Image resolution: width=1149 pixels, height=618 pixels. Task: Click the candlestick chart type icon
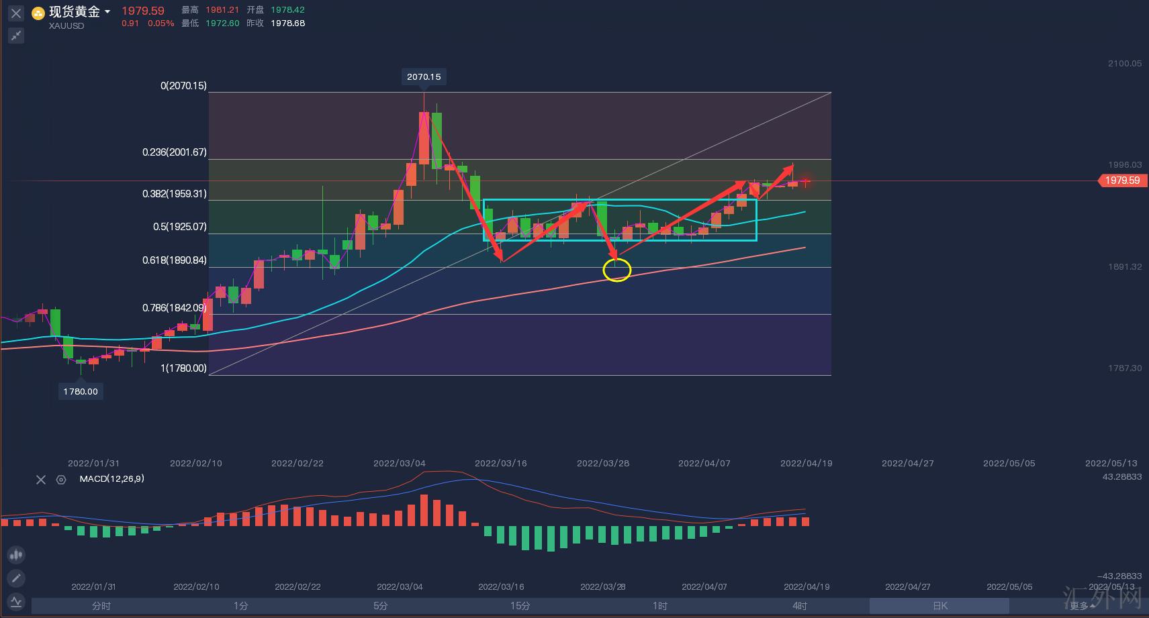pos(16,554)
